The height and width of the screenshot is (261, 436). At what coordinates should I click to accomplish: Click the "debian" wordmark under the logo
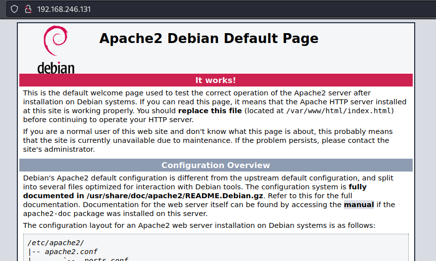point(55,68)
